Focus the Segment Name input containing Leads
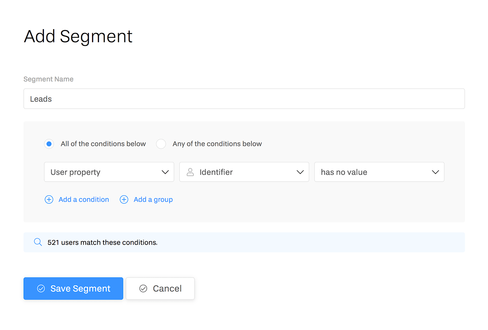The width and height of the screenshot is (488, 330). point(244,99)
